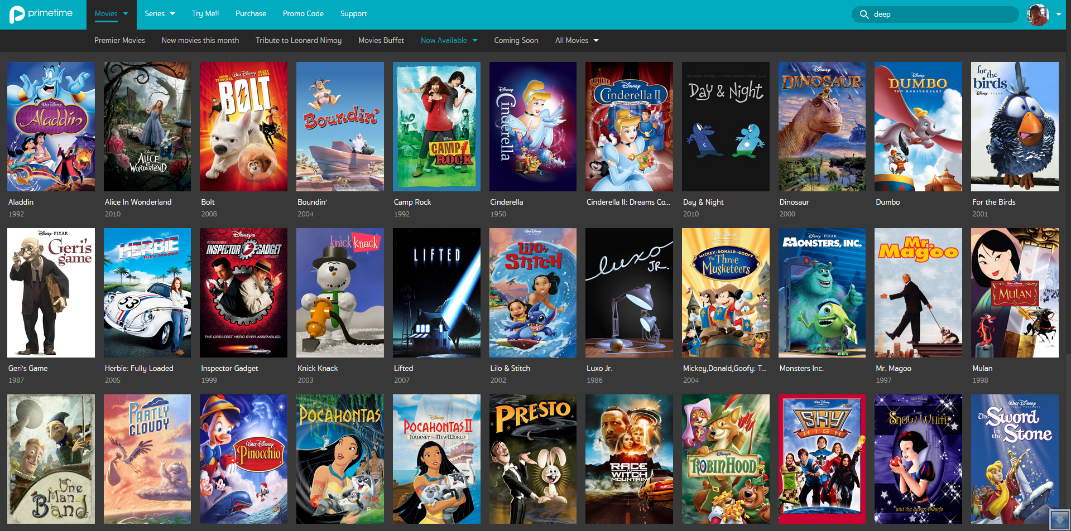Click the scroll-down arrow button at bottom right
The width and height of the screenshot is (1071, 531).
pos(1059,520)
